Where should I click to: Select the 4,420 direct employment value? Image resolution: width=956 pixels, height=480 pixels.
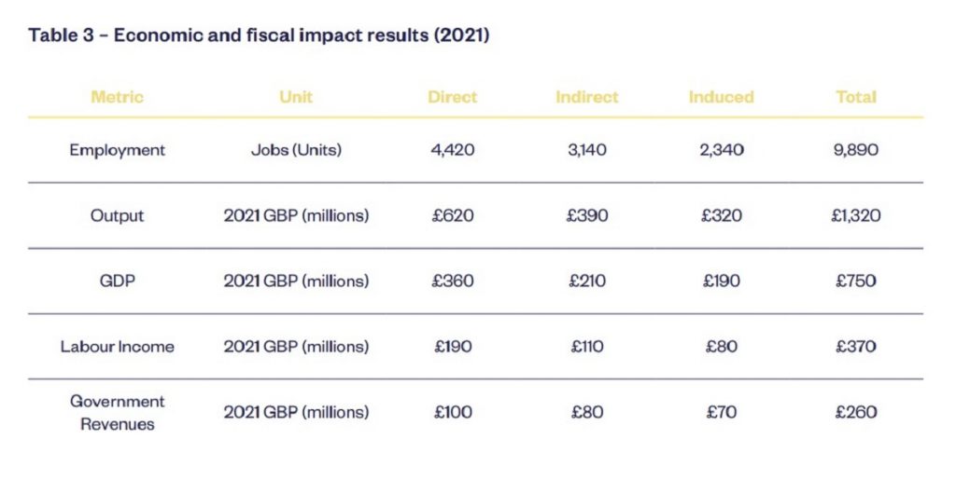(x=453, y=150)
